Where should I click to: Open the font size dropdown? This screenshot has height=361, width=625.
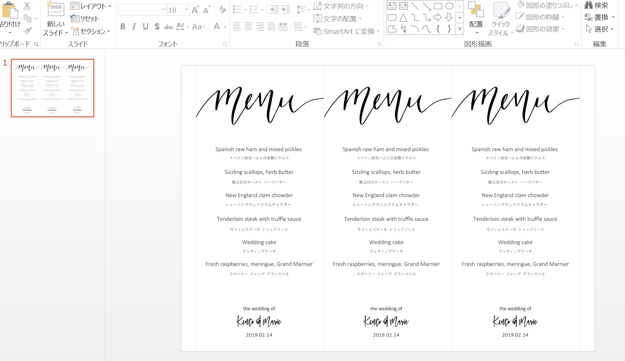(x=186, y=10)
